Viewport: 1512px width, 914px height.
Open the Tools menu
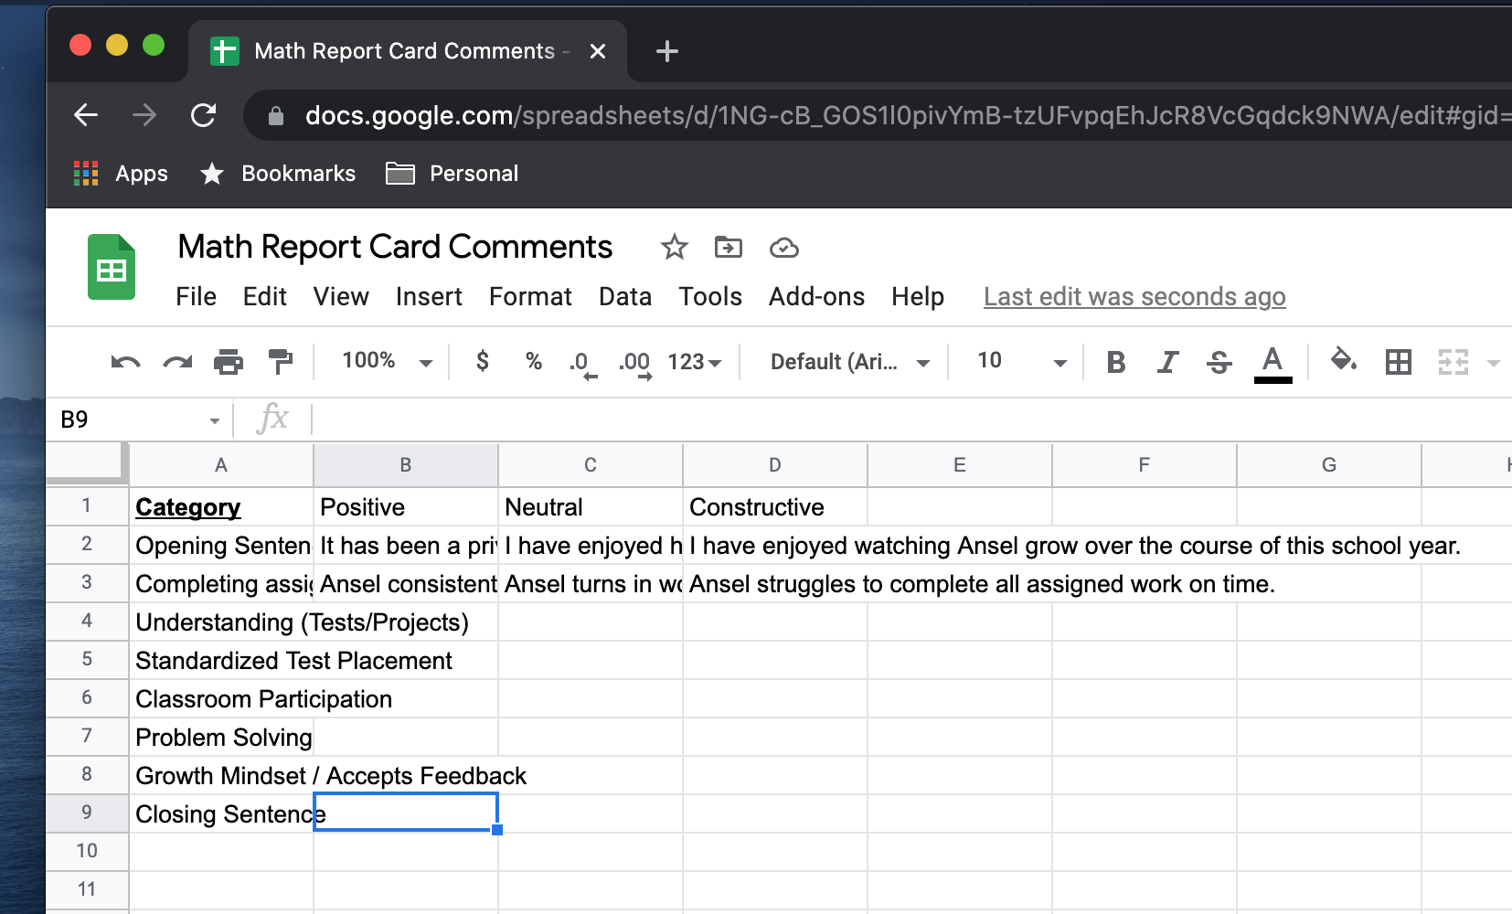tap(710, 296)
